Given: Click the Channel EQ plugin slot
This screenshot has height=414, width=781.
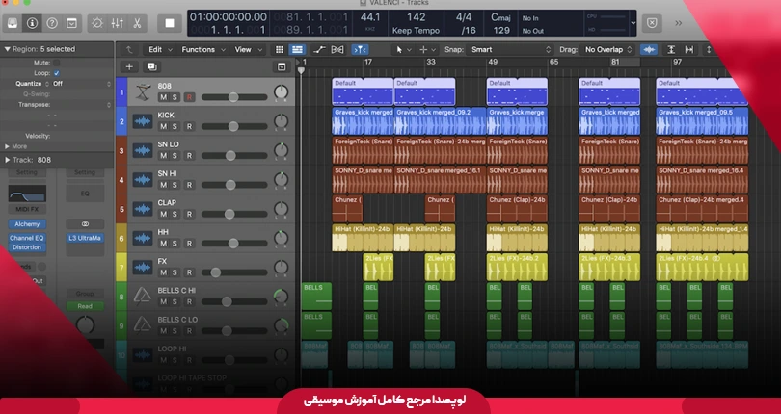Looking at the screenshot, I should (27, 238).
